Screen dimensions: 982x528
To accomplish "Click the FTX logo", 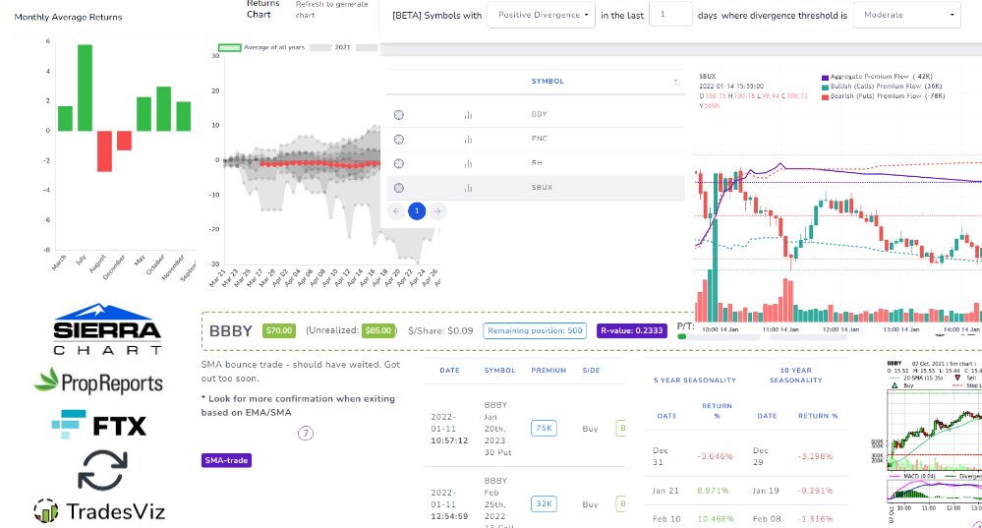I will click(x=99, y=425).
